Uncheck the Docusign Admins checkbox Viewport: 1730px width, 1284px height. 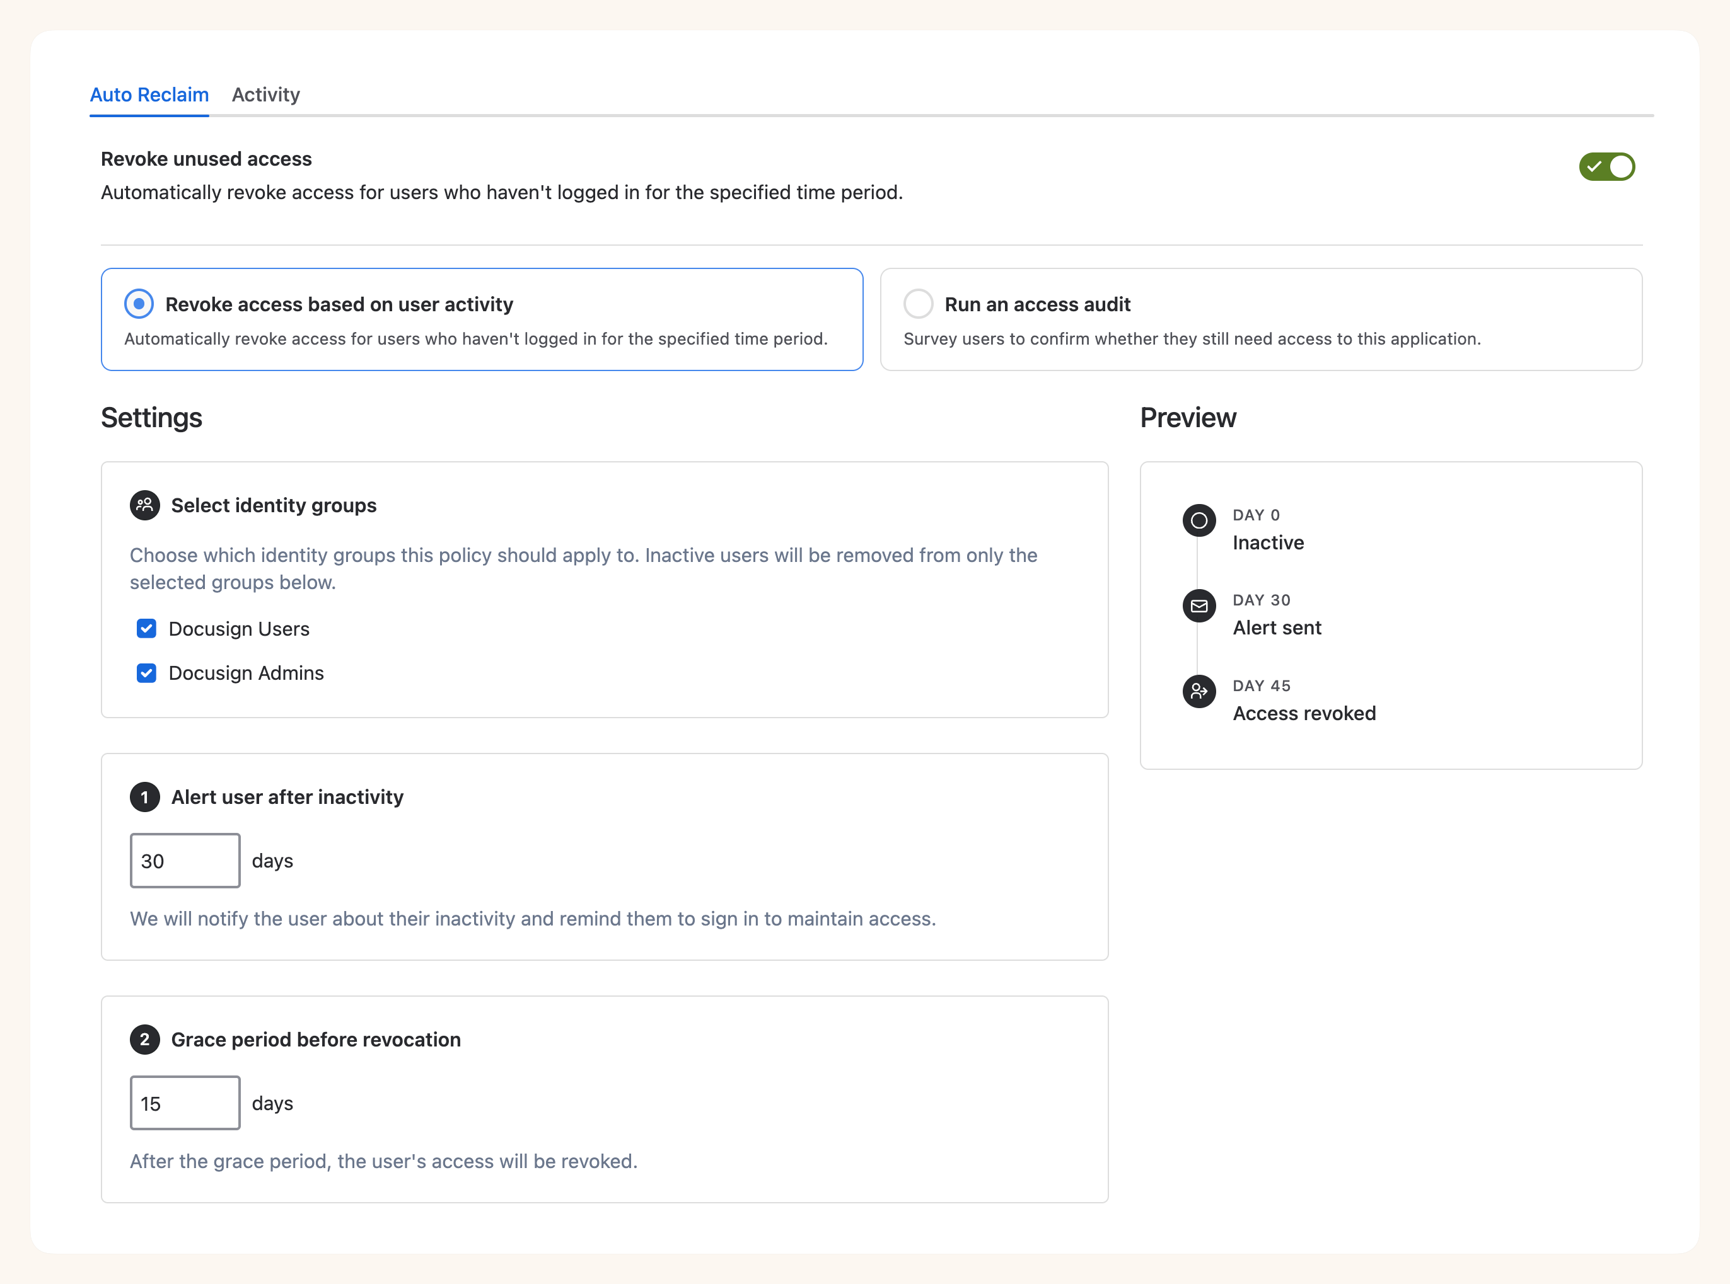[x=146, y=673]
